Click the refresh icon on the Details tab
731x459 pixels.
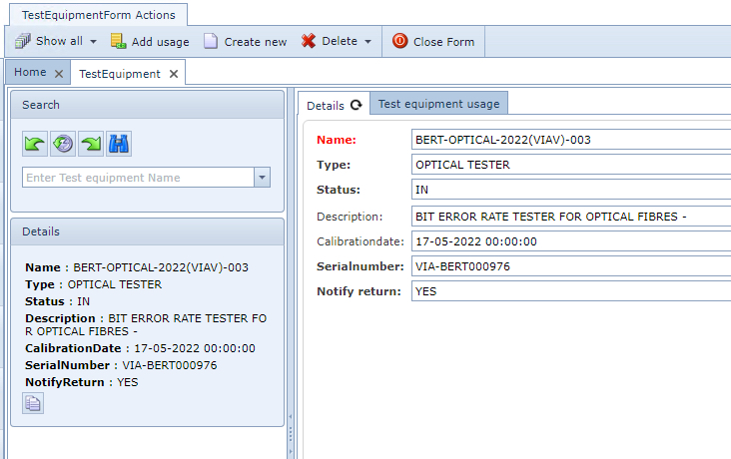pos(355,105)
